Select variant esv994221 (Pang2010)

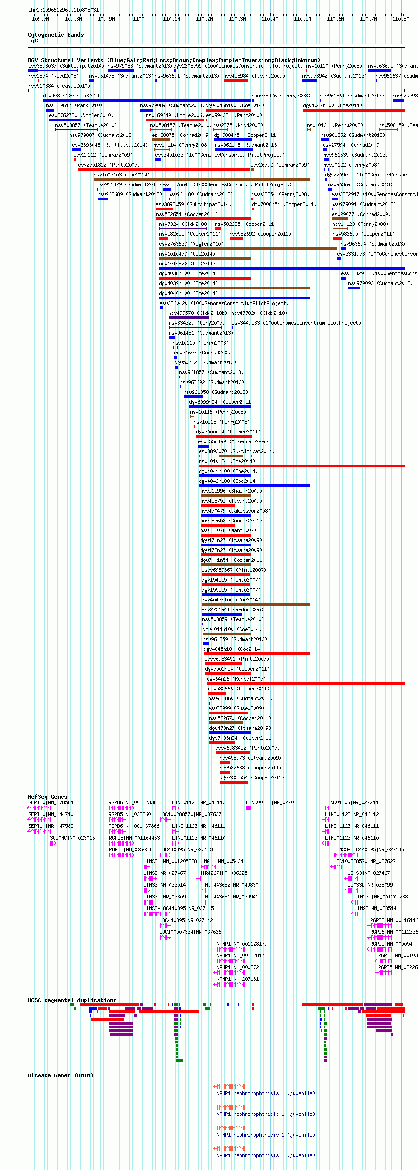234,115
